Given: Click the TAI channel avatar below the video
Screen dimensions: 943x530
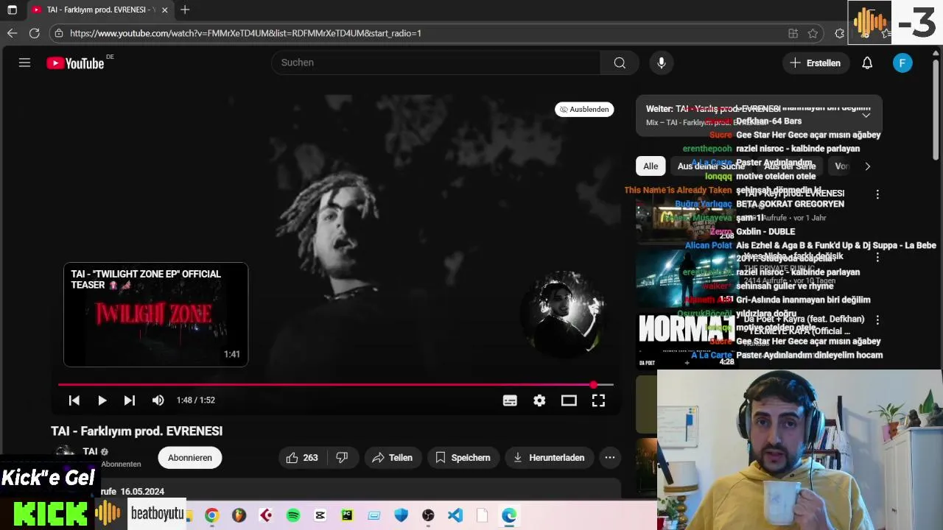Looking at the screenshot, I should [x=65, y=455].
